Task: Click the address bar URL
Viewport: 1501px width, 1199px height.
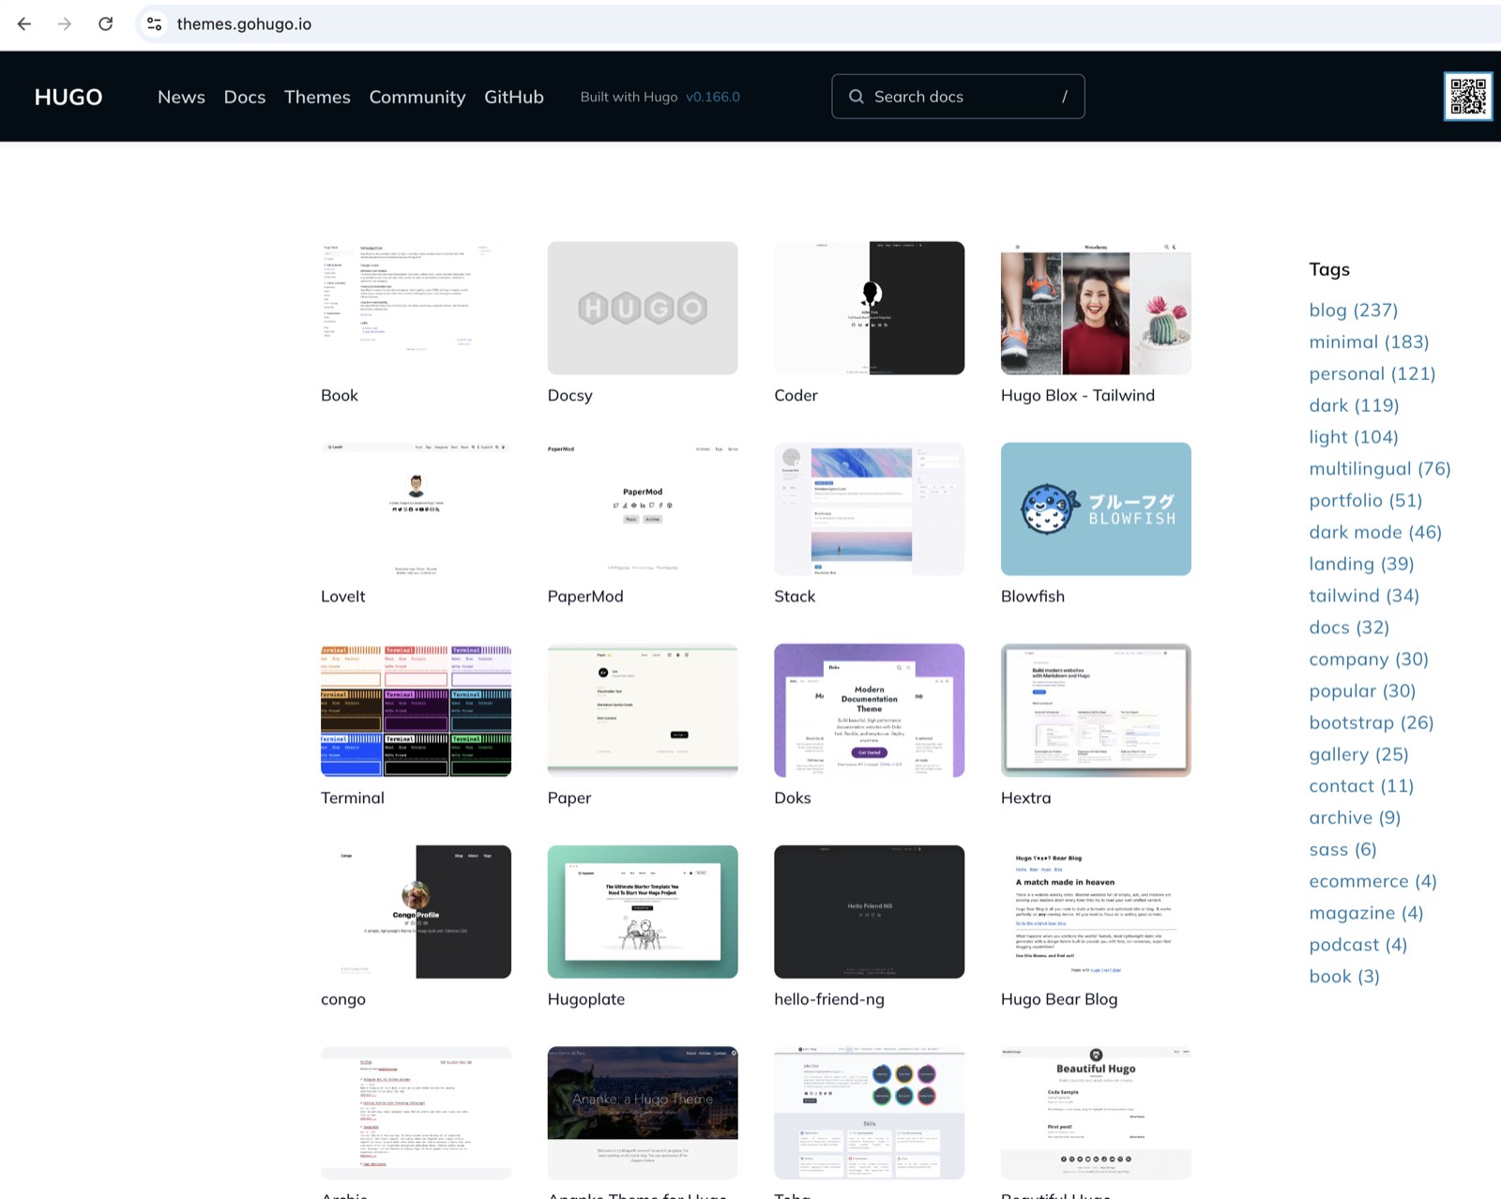Action: 244,23
